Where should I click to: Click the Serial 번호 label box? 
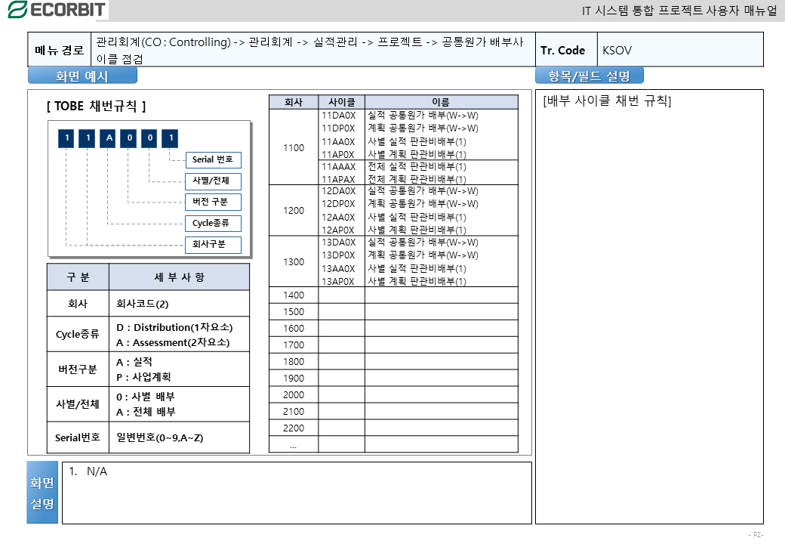pyautogui.click(x=214, y=160)
